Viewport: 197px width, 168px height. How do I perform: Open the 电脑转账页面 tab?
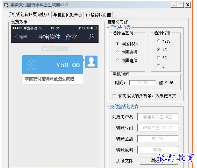(x=98, y=15)
